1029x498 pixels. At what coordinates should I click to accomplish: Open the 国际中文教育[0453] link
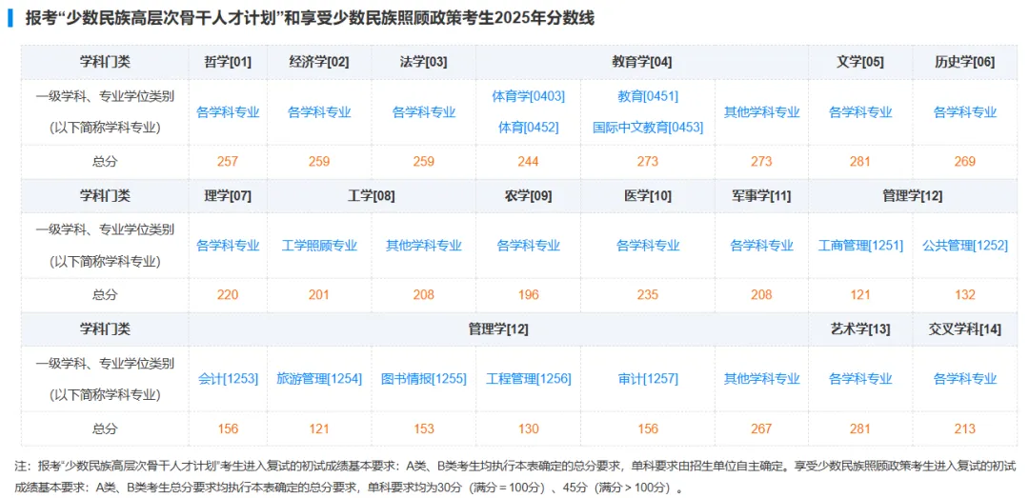pyautogui.click(x=648, y=128)
